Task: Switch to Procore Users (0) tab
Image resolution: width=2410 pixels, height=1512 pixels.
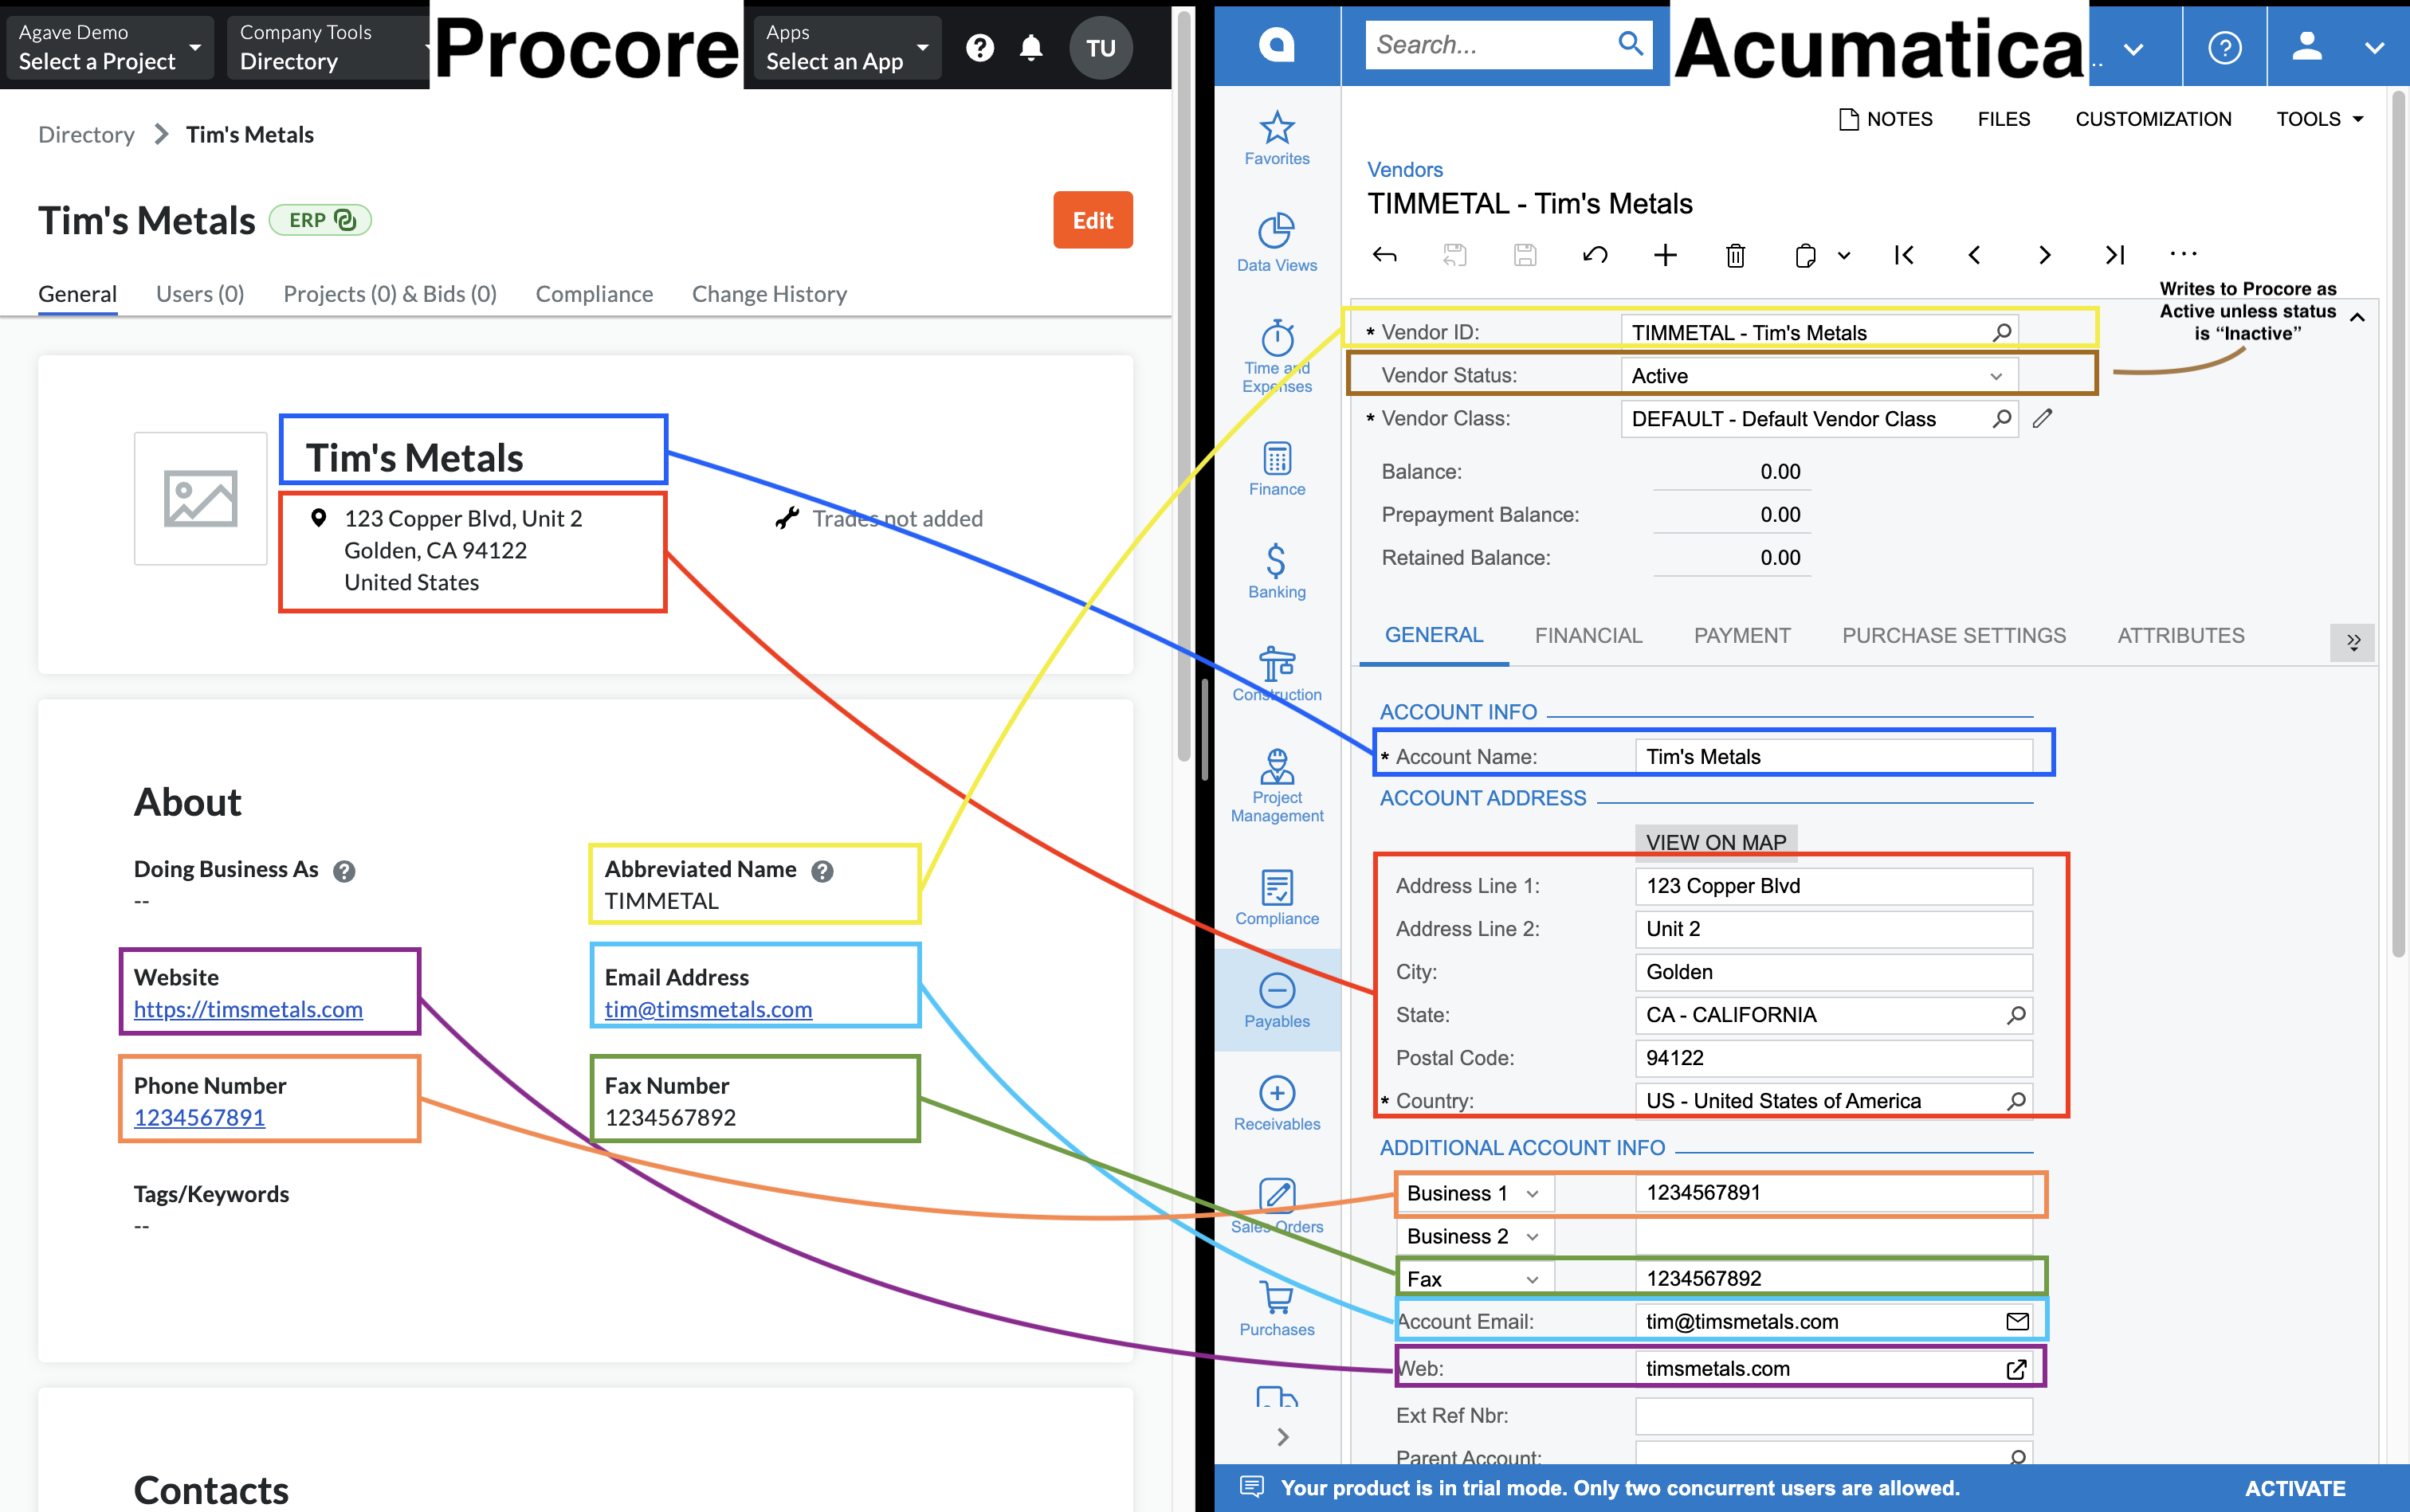Action: point(199,294)
